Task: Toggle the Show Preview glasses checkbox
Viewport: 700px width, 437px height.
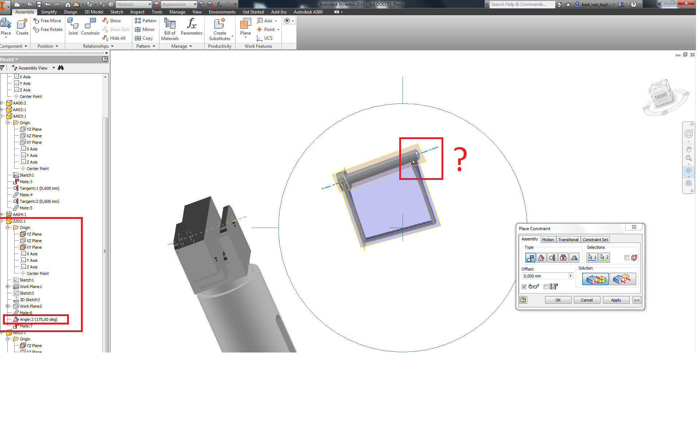Action: pyautogui.click(x=524, y=287)
